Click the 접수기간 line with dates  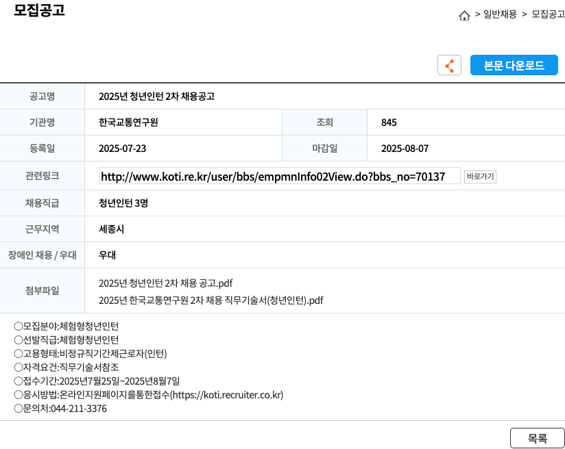coord(97,381)
